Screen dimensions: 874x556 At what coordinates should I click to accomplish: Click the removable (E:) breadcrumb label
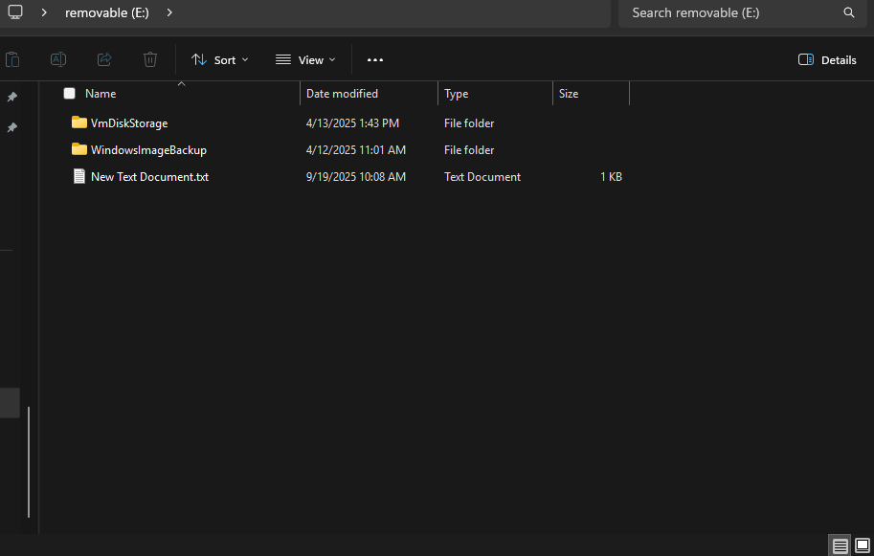[105, 12]
